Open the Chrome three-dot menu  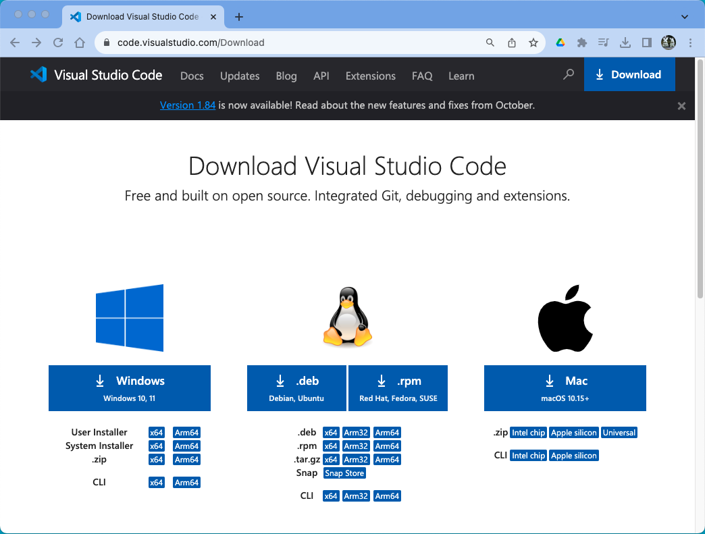(x=690, y=43)
